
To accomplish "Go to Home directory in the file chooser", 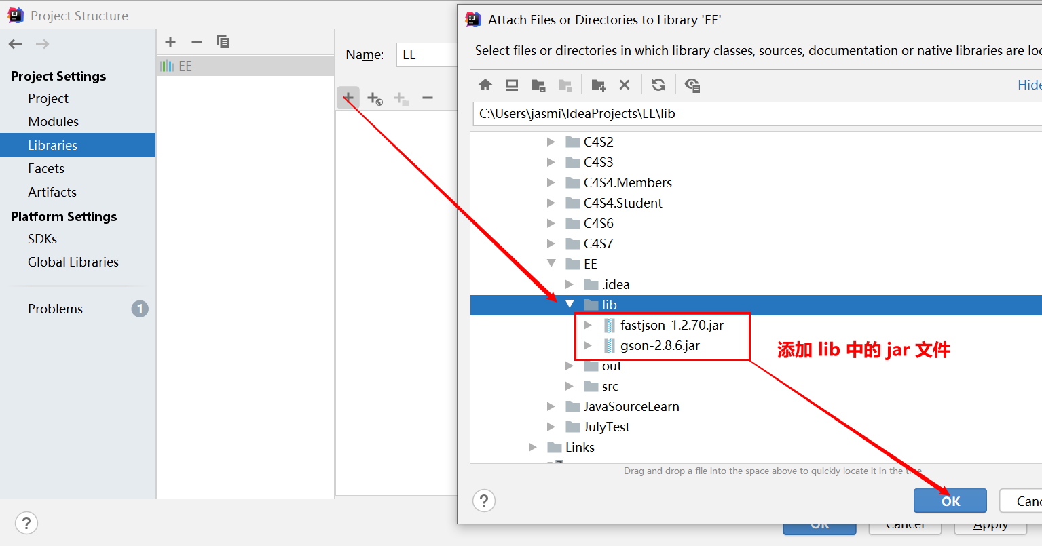I will [x=485, y=85].
